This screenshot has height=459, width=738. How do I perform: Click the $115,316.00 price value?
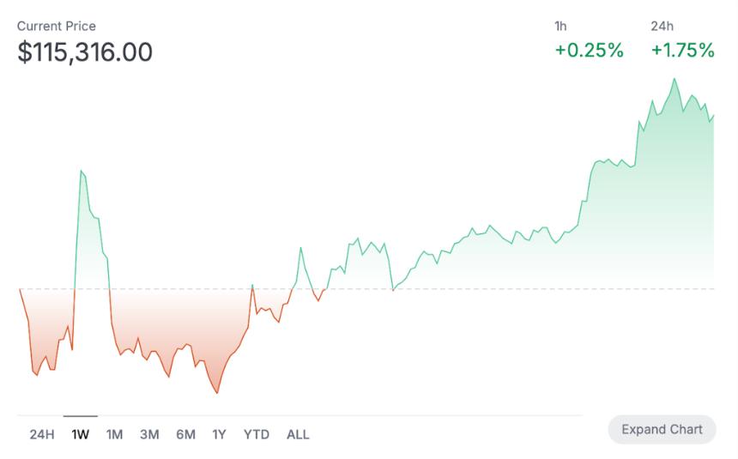(x=85, y=52)
